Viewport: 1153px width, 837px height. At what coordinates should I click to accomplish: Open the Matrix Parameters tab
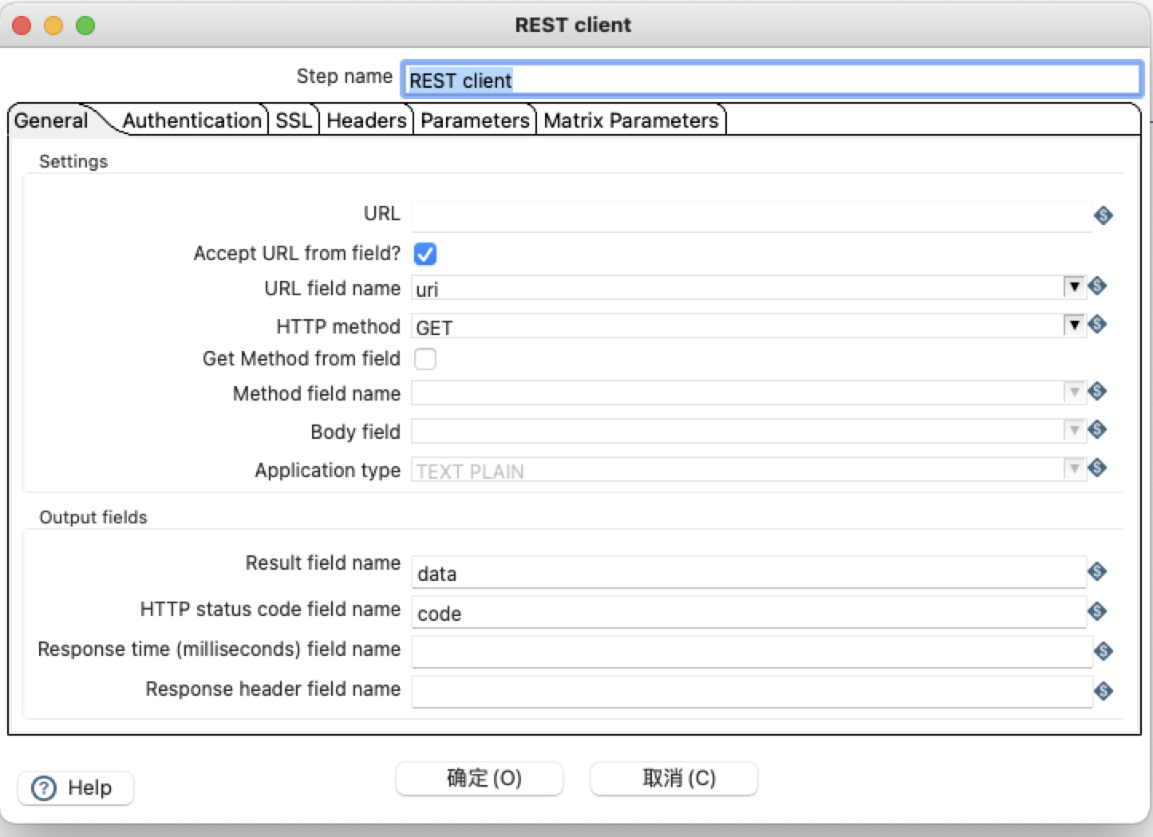630,120
